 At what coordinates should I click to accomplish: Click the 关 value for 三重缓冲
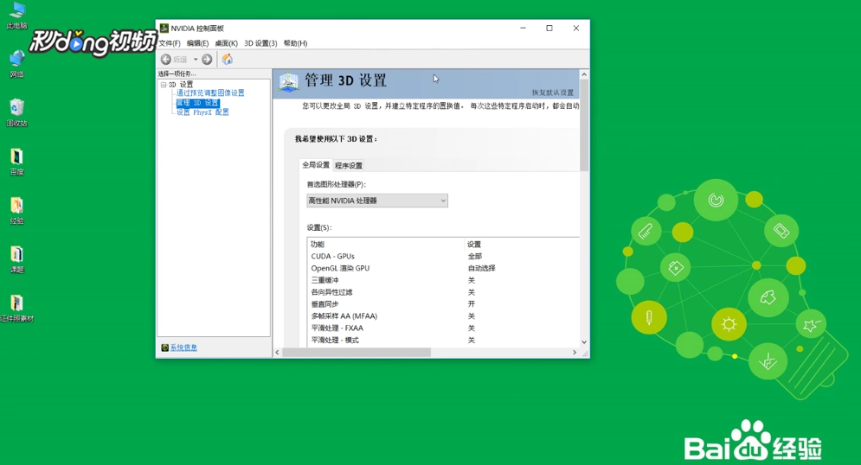pyautogui.click(x=471, y=280)
